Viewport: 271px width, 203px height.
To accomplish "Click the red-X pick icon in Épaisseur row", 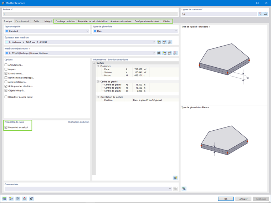I will (x=170, y=42).
